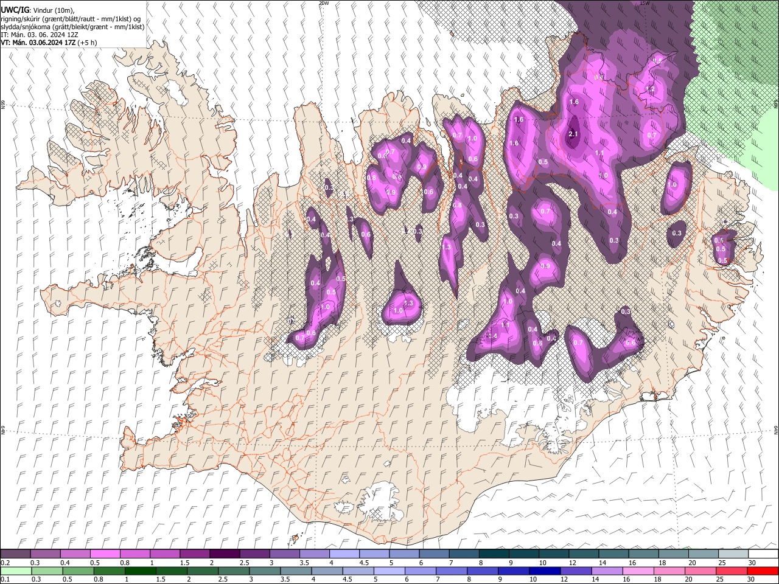
Task: Click the '1.4' snowfall value on the map
Action: click(492, 336)
